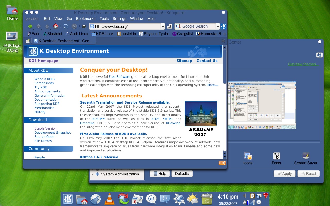Open the calendar mail KOntact panel icon

click(x=137, y=199)
